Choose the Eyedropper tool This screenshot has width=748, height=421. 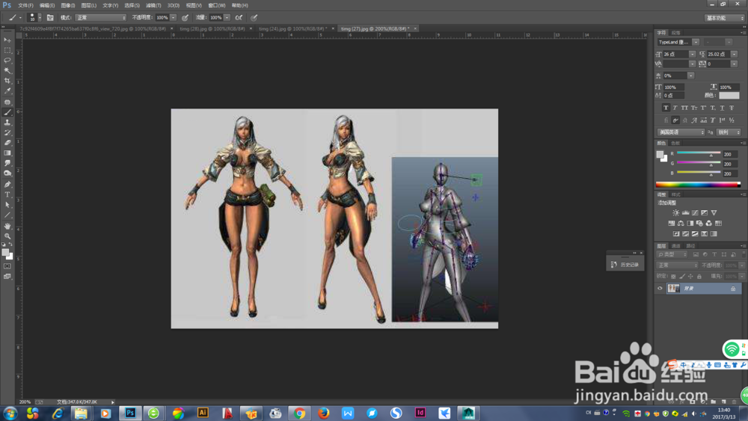7,91
